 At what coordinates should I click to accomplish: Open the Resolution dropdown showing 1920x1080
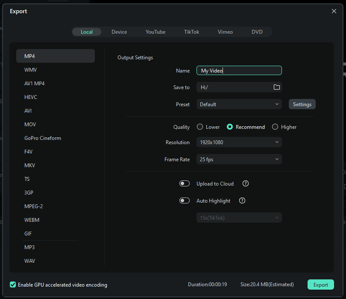(x=239, y=142)
